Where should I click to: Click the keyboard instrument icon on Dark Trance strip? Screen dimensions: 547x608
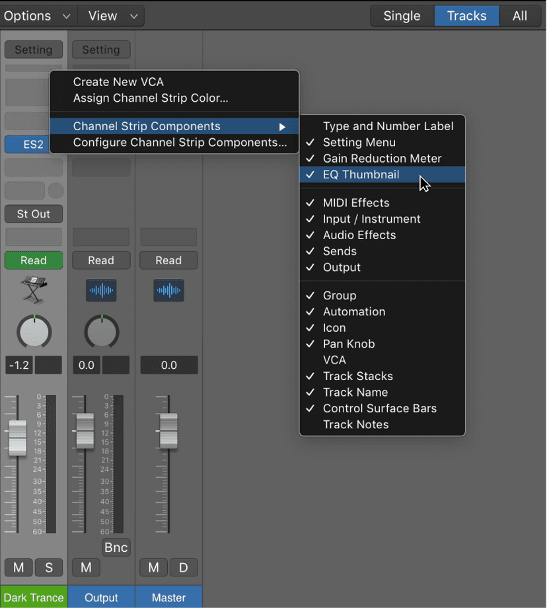(x=34, y=289)
